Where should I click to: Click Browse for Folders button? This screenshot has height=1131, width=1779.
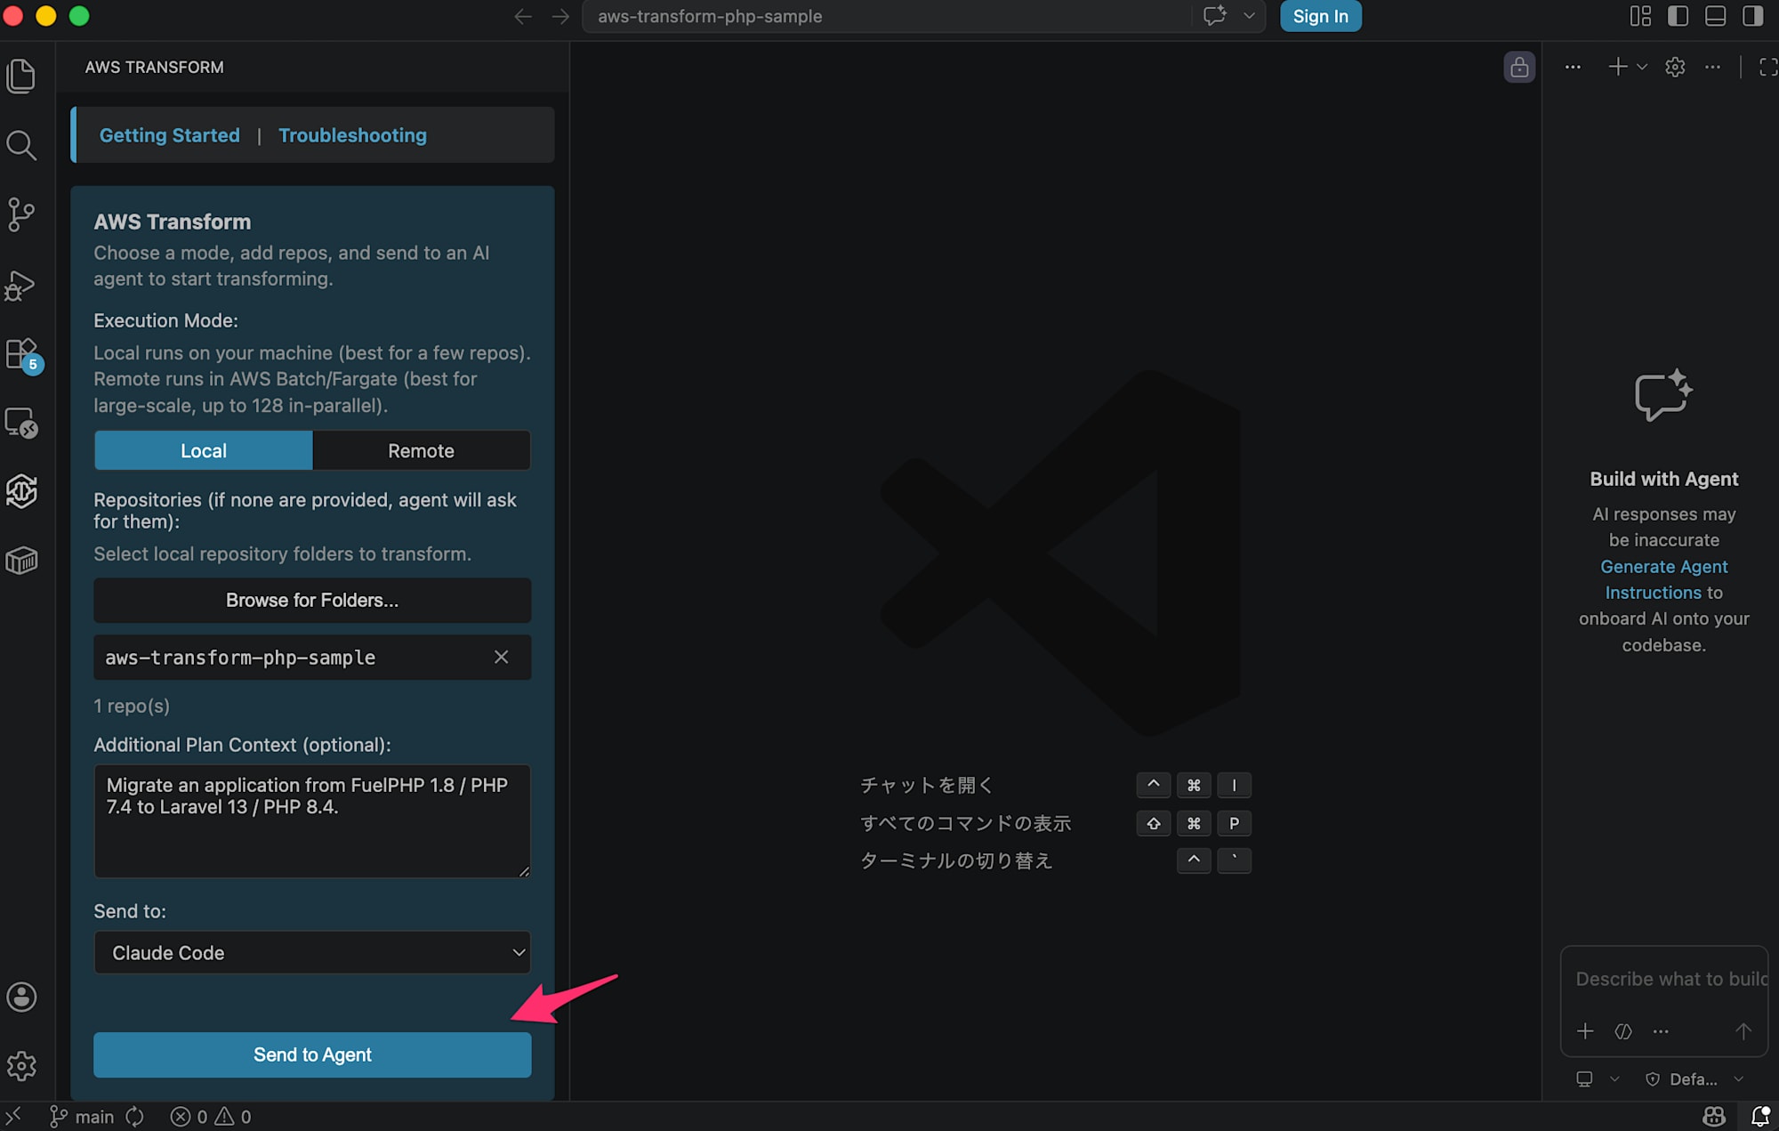coord(312,601)
